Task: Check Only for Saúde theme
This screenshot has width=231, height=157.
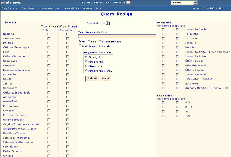Action: click(x=49, y=79)
